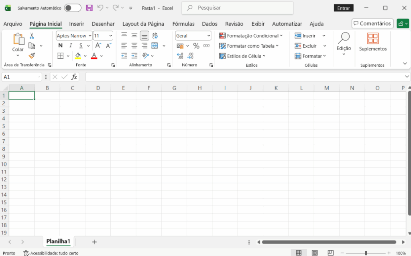Add a new sheet with plus button
Screen dimensions: 411x256
pos(94,242)
